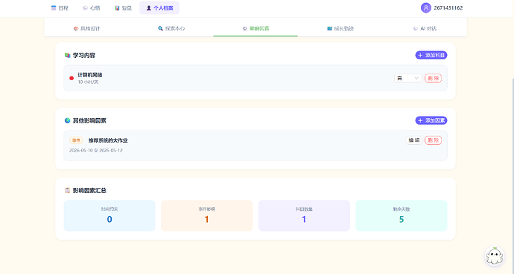Image resolution: width=514 pixels, height=274 pixels.
Task: Switch to the 成长轨迹 sub-tab
Action: (x=340, y=28)
